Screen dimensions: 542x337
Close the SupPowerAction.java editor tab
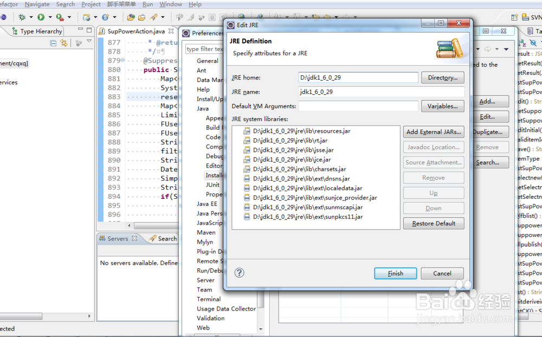coord(171,31)
